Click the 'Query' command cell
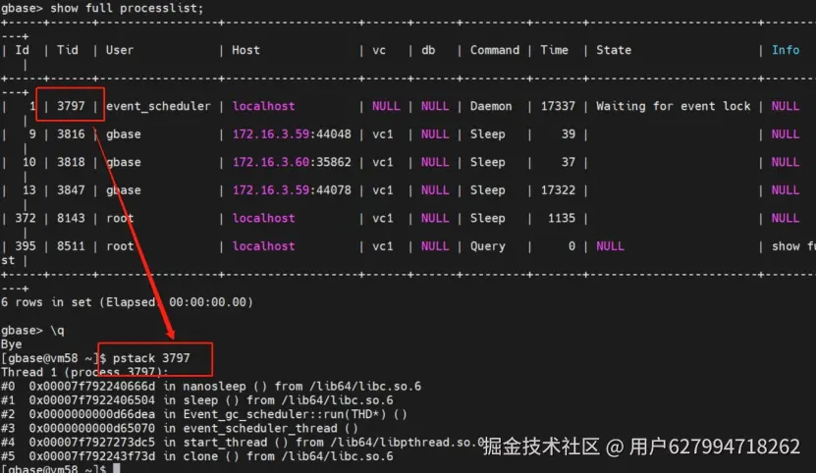The height and width of the screenshot is (473, 816). [x=488, y=246]
